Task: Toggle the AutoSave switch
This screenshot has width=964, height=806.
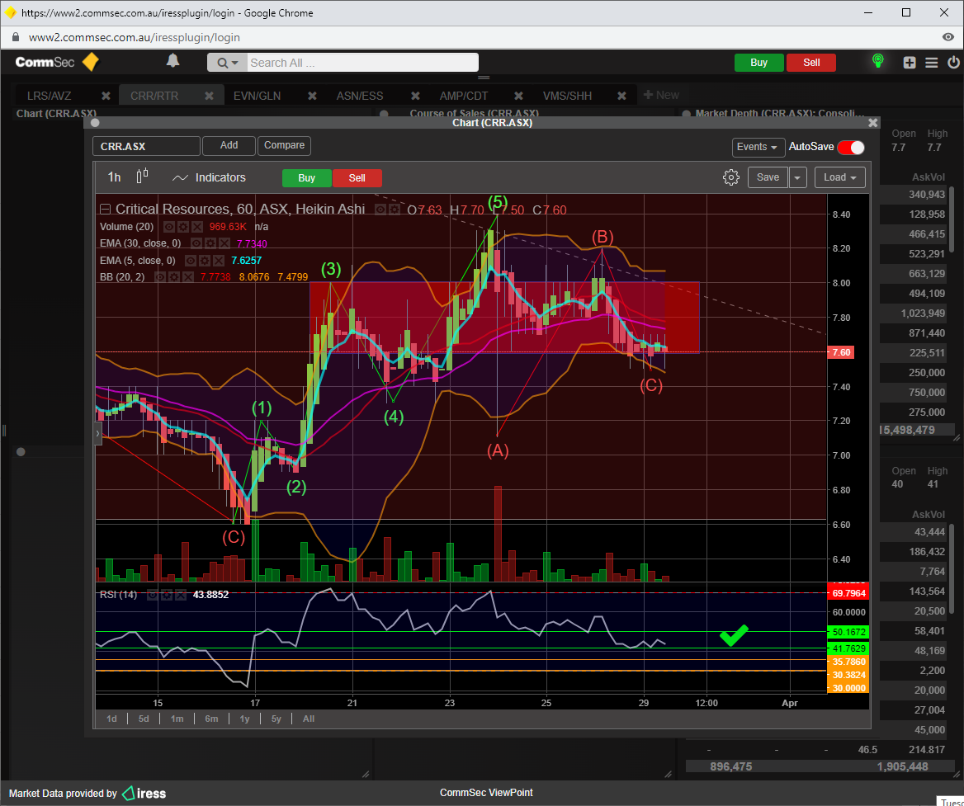Action: [850, 147]
